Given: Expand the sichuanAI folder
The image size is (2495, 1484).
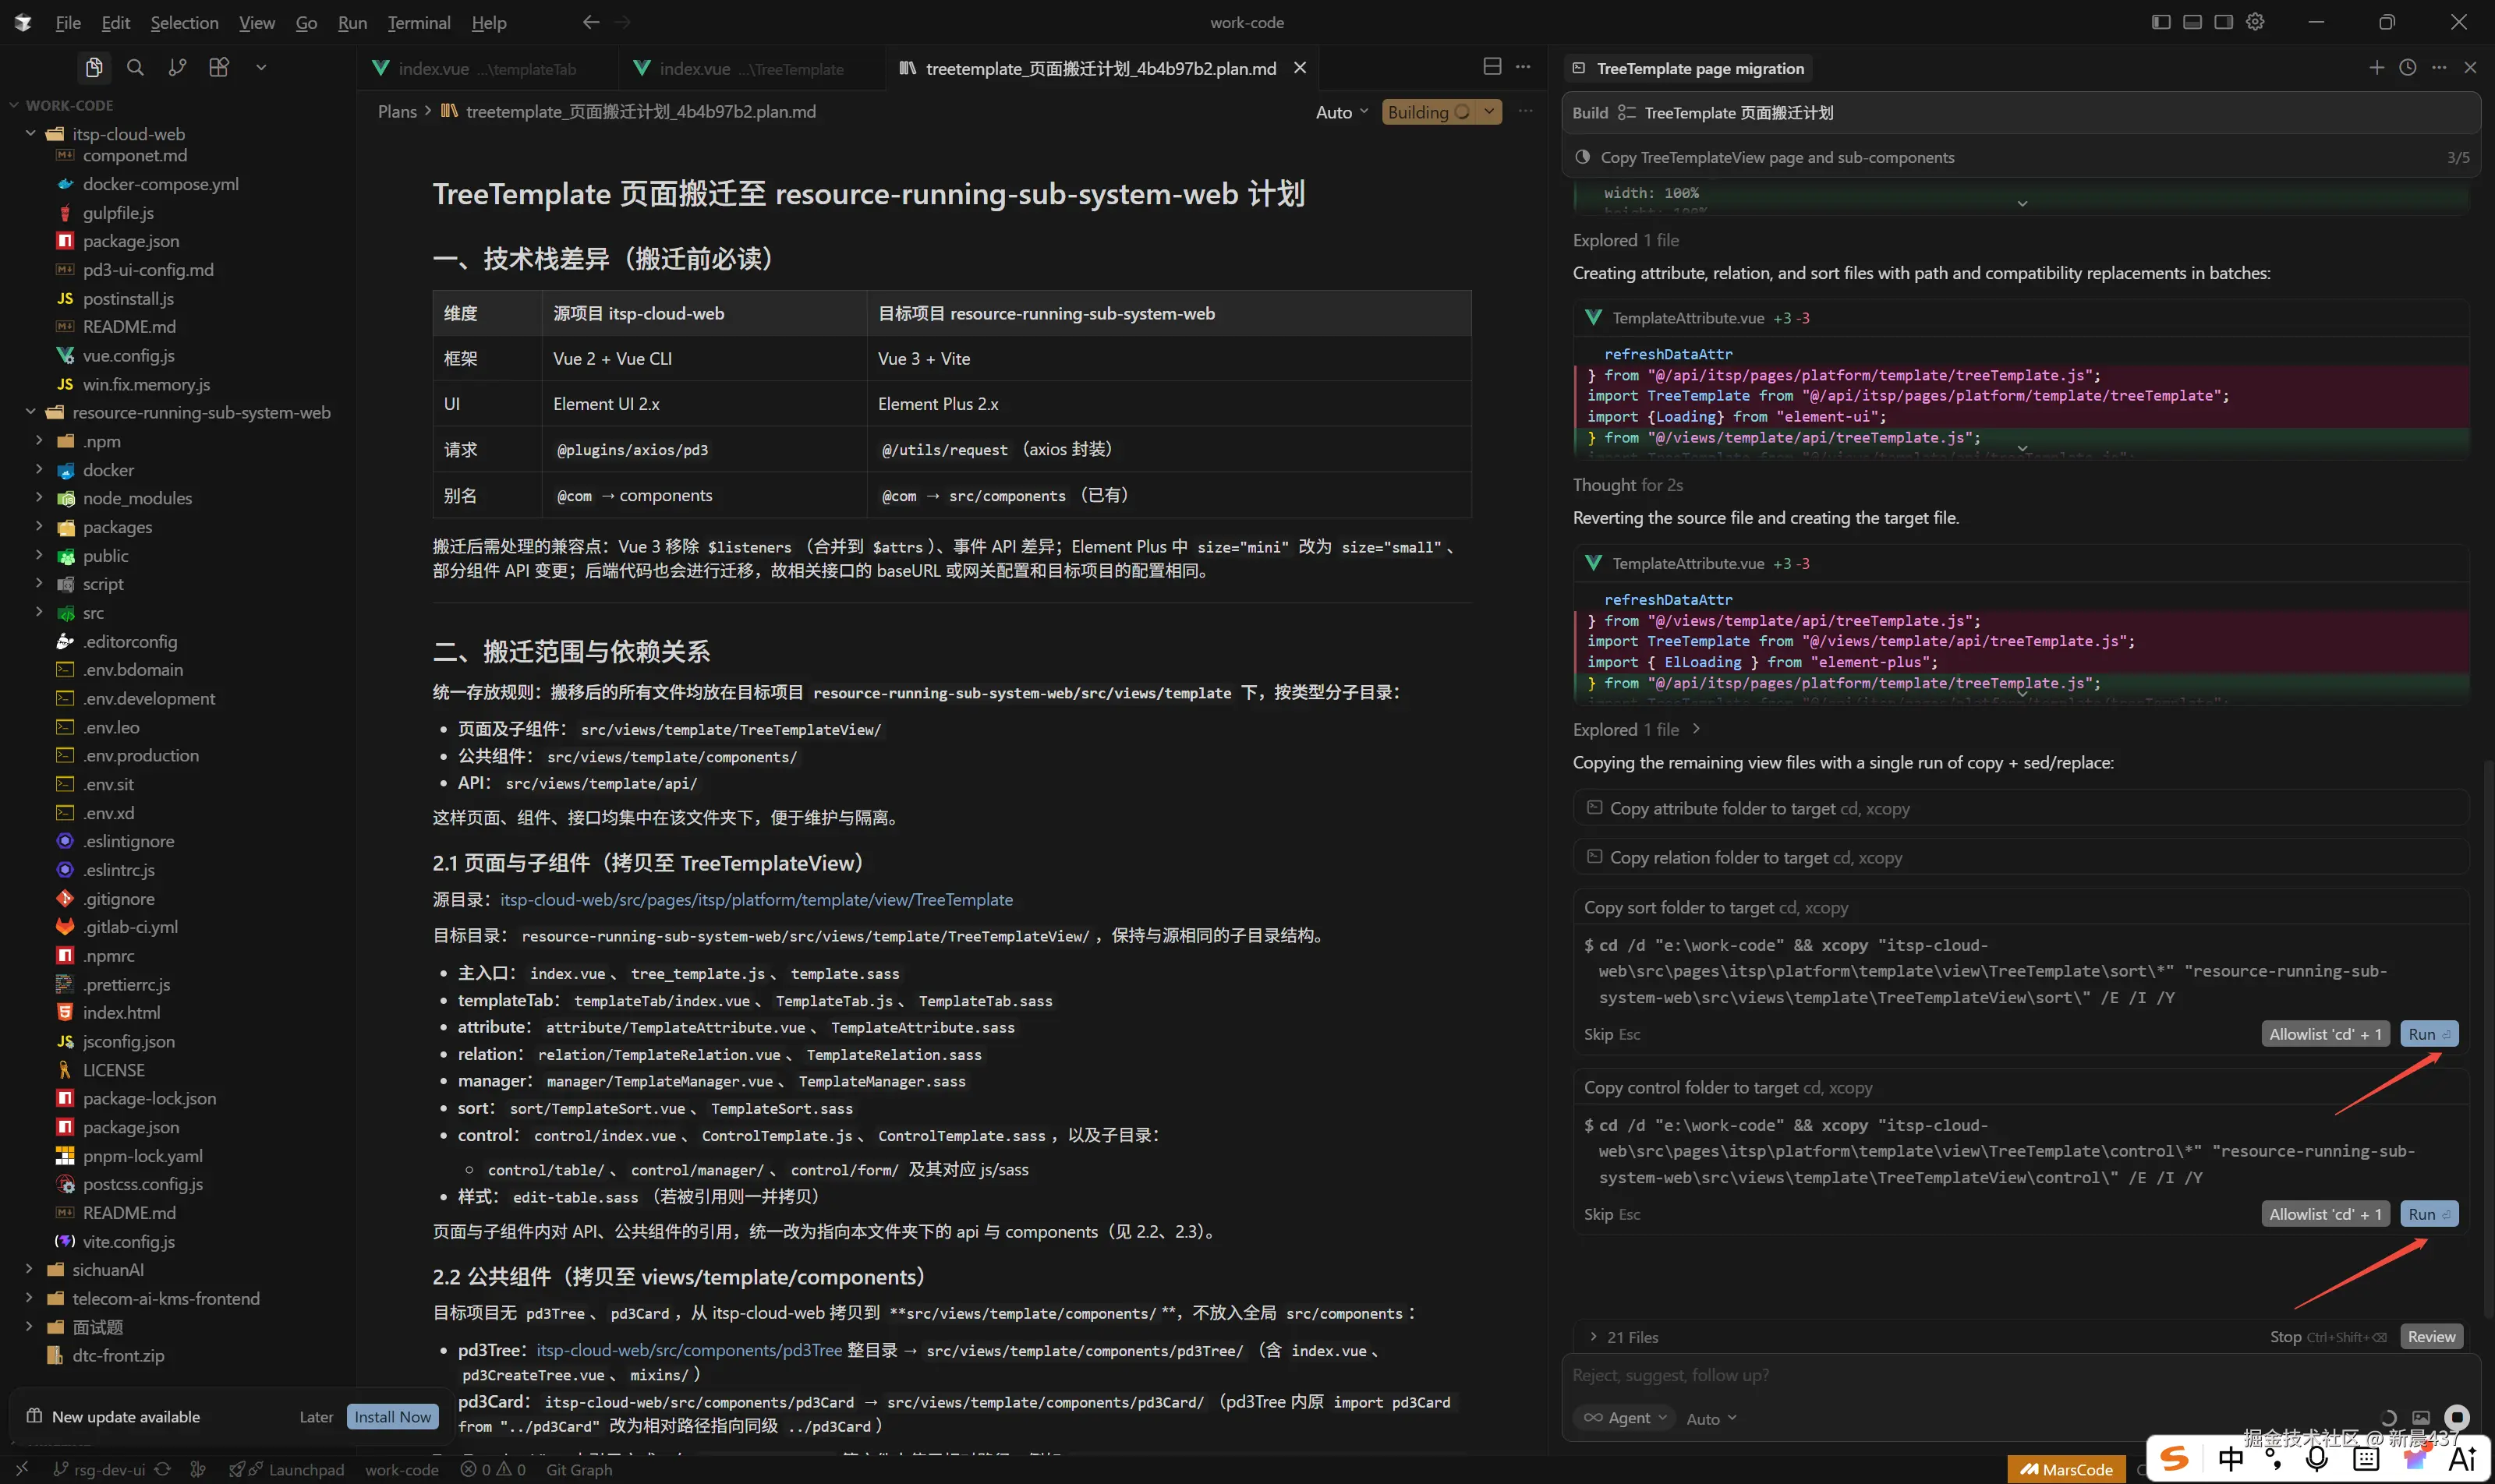Looking at the screenshot, I should click(108, 1270).
